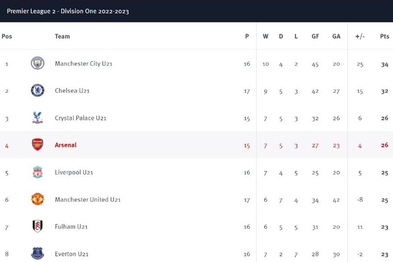This screenshot has height=262, width=393.
Task: Select the highlighted Arsenal team name
Action: (x=66, y=145)
